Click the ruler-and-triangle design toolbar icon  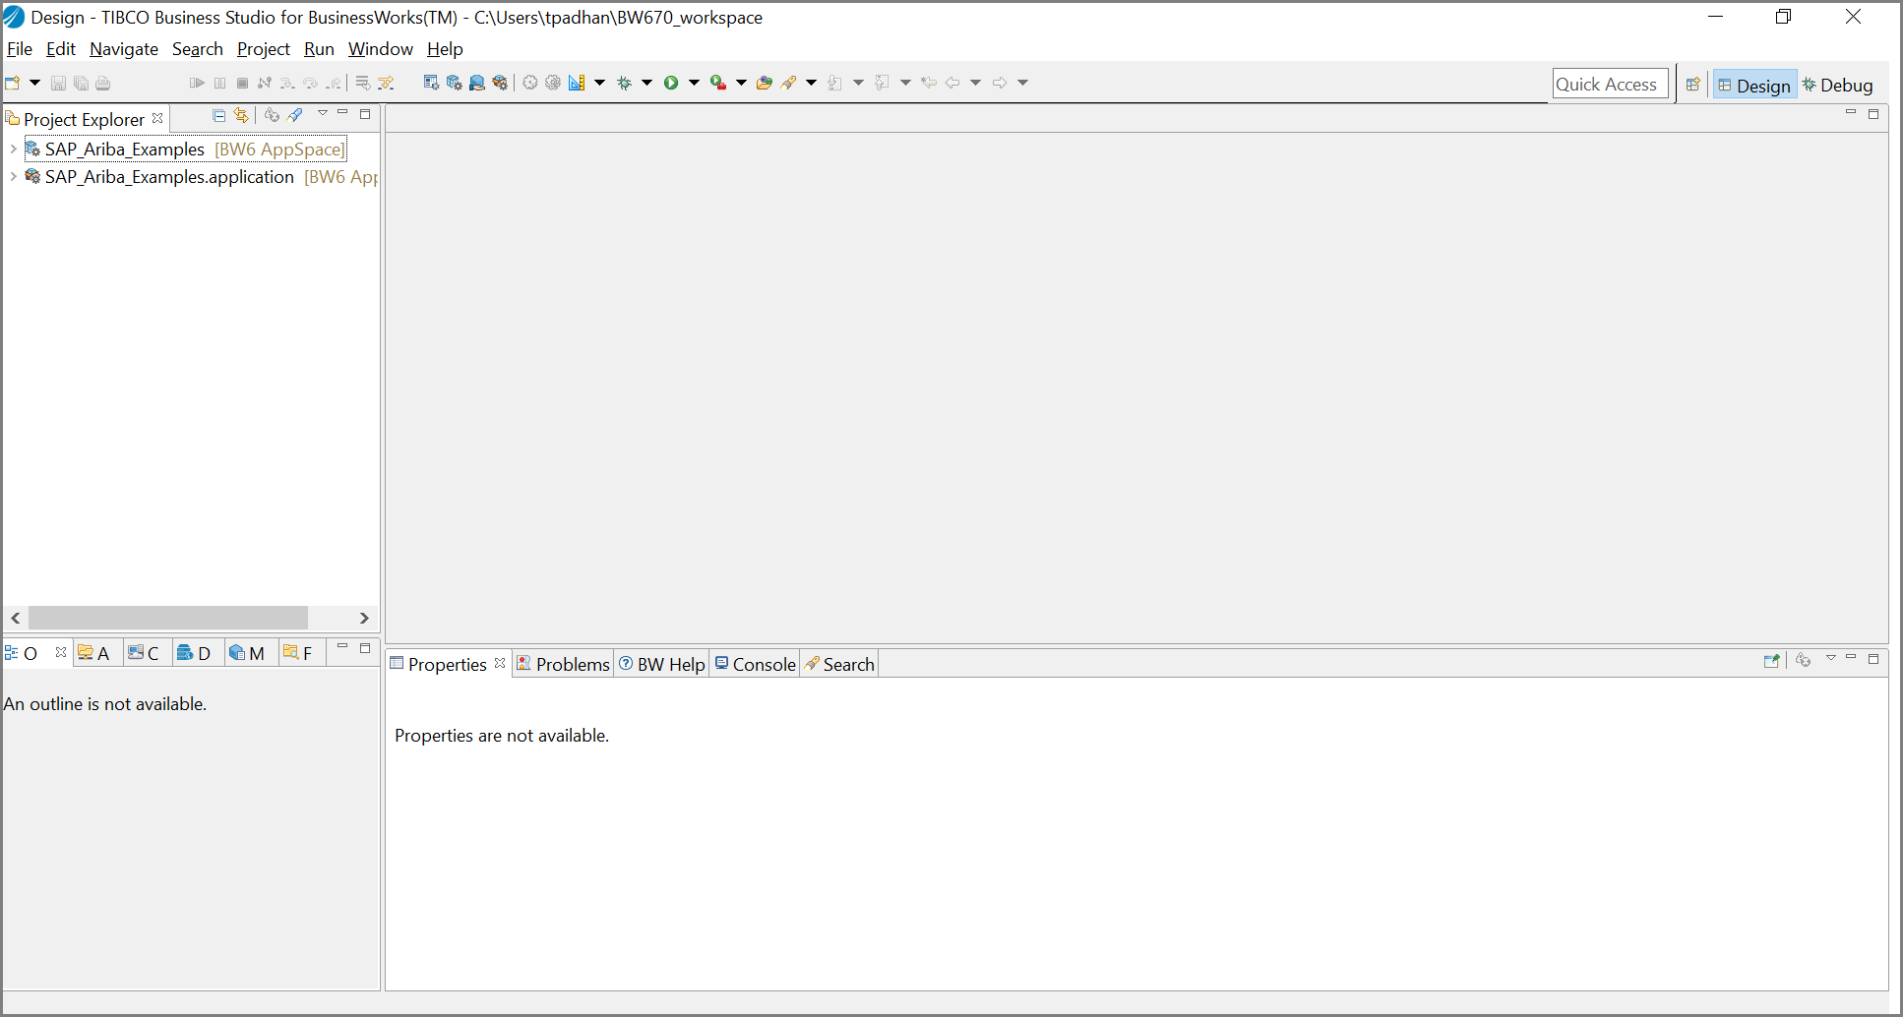pos(577,83)
